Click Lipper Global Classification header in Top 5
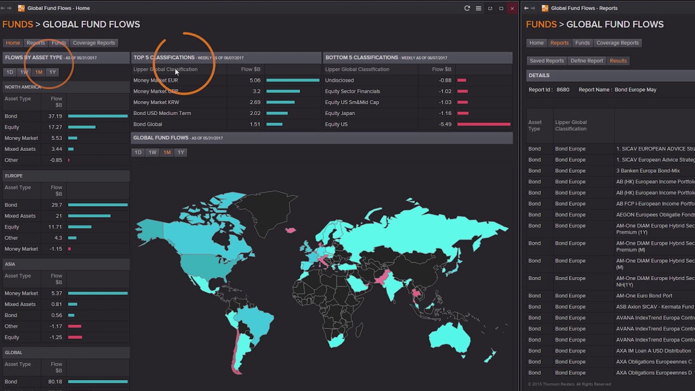Screen dimensions: 695x391 click(x=166, y=70)
